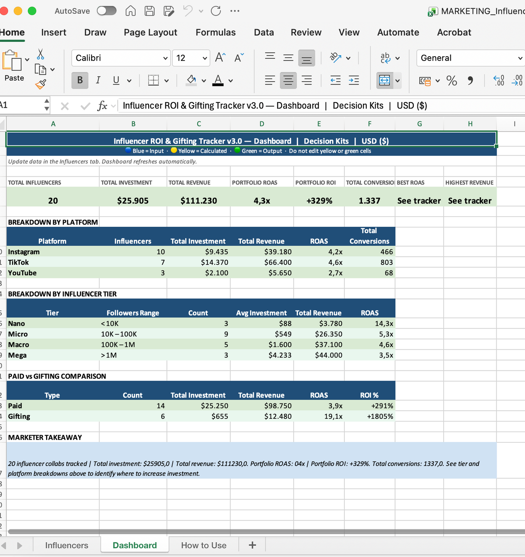Click the Borders icon
The image size is (525, 557).
(154, 80)
